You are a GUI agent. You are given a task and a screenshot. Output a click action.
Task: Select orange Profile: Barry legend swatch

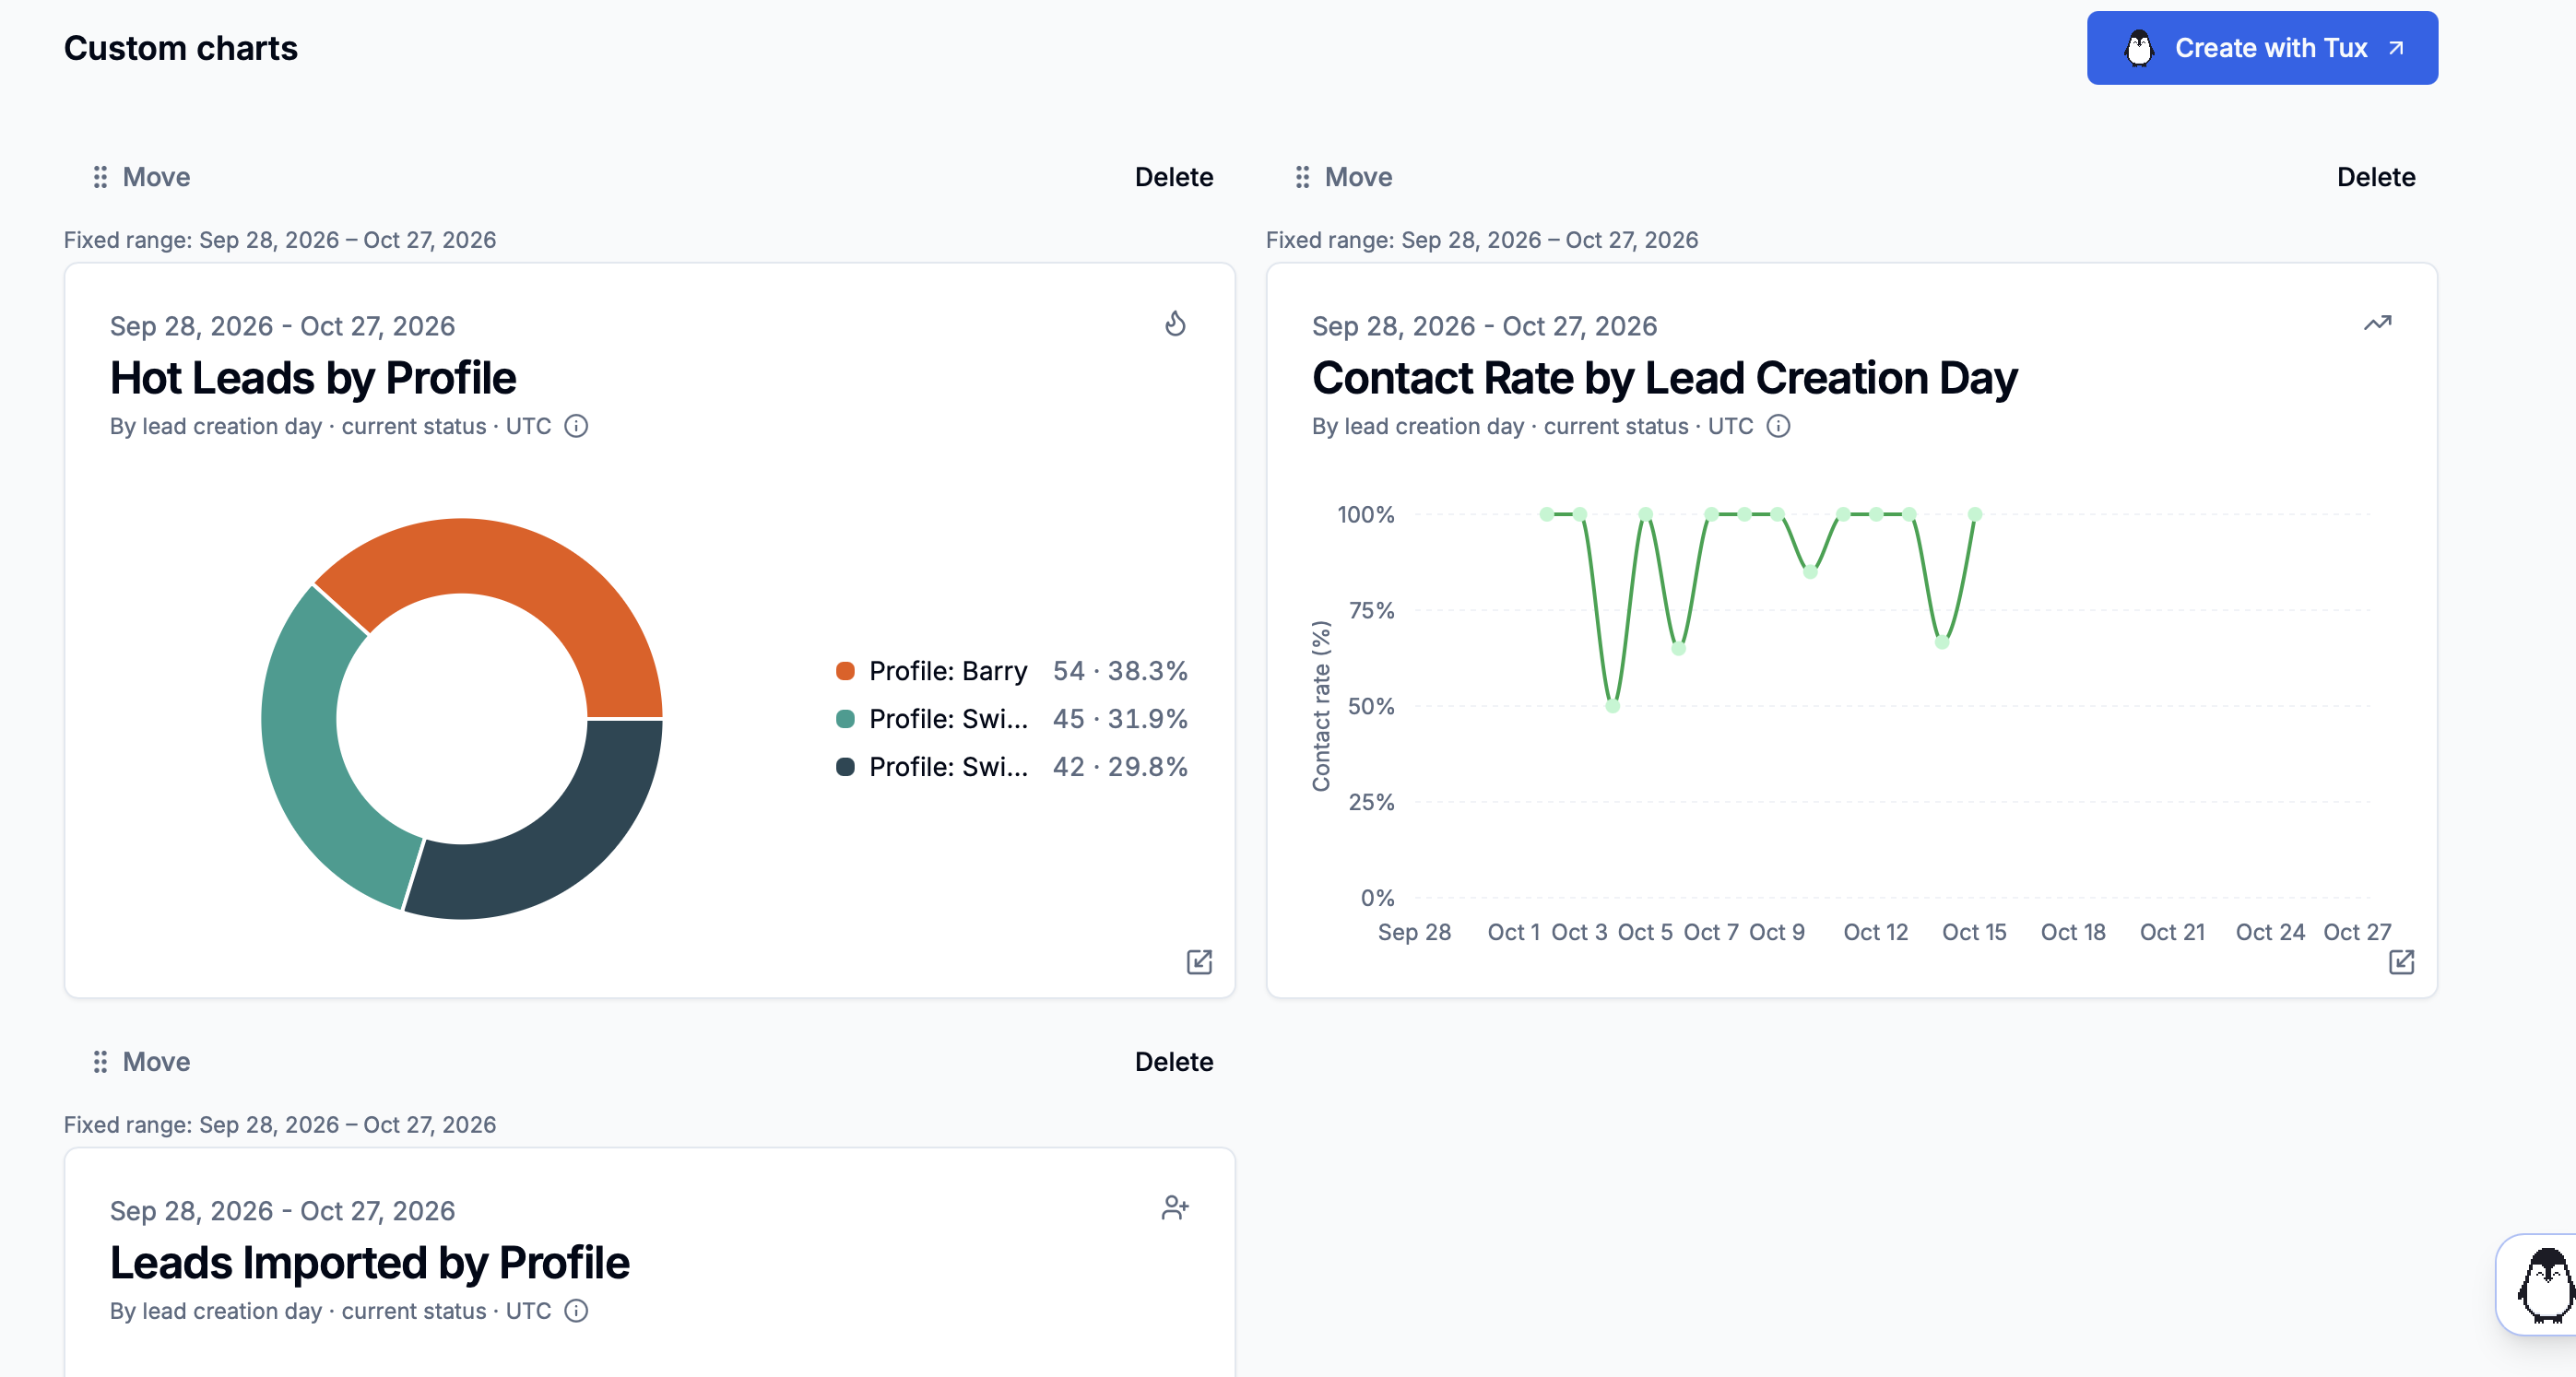(845, 671)
